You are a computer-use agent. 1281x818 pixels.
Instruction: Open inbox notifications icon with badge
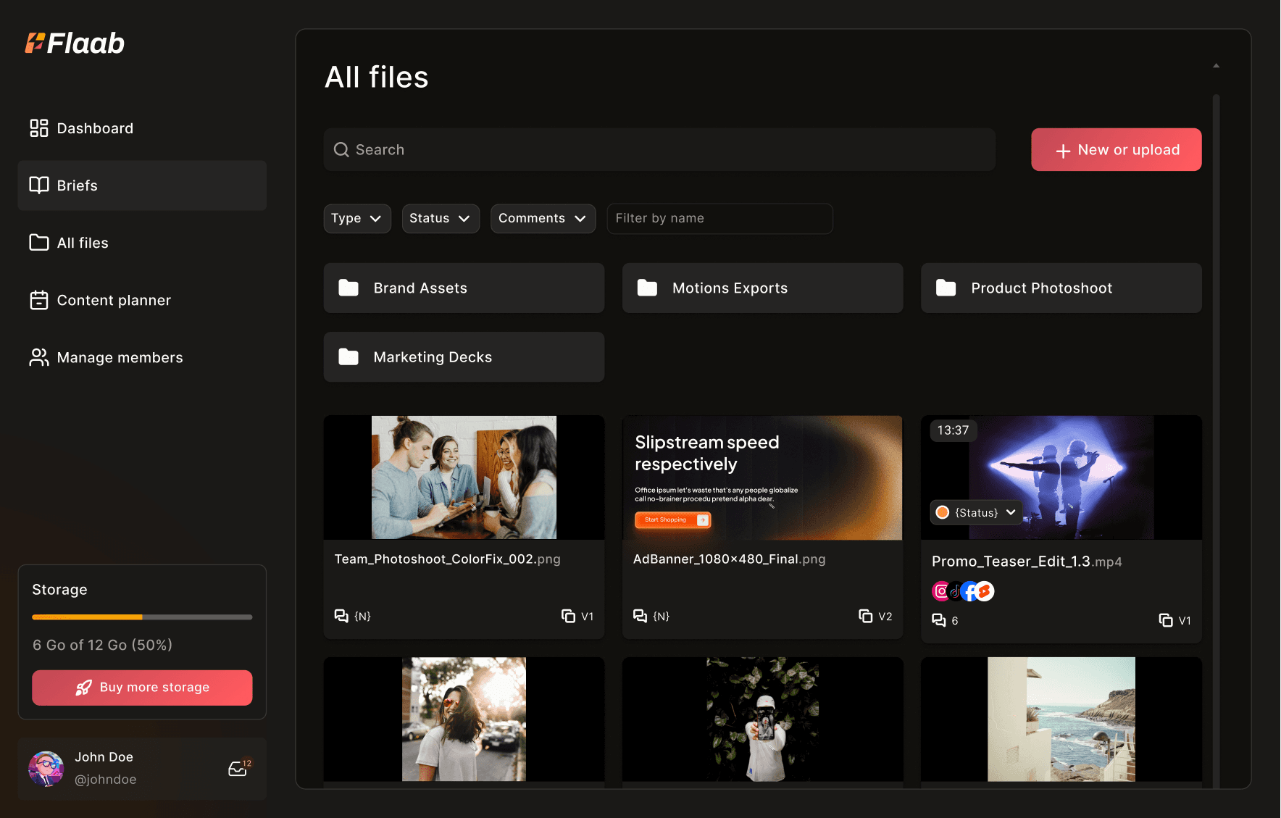240,767
